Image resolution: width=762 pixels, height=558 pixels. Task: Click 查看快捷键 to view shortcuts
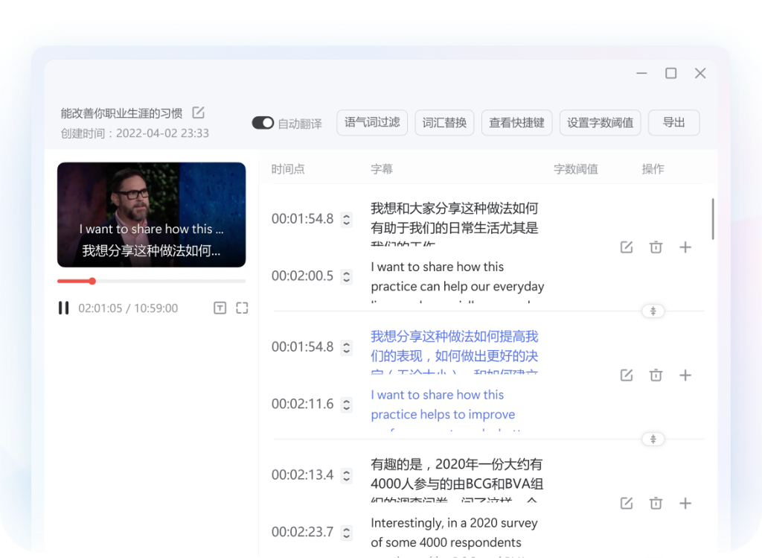(516, 122)
